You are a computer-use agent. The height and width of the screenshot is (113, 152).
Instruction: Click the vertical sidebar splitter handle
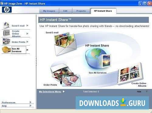point(36,61)
